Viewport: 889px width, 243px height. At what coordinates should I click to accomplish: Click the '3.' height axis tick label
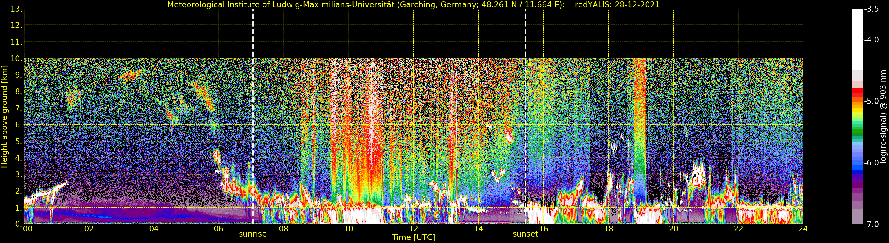19,174
